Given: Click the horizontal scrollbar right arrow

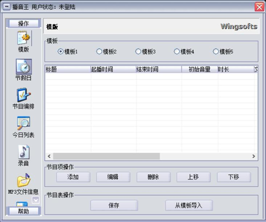Looking at the screenshot, I should [254, 157].
